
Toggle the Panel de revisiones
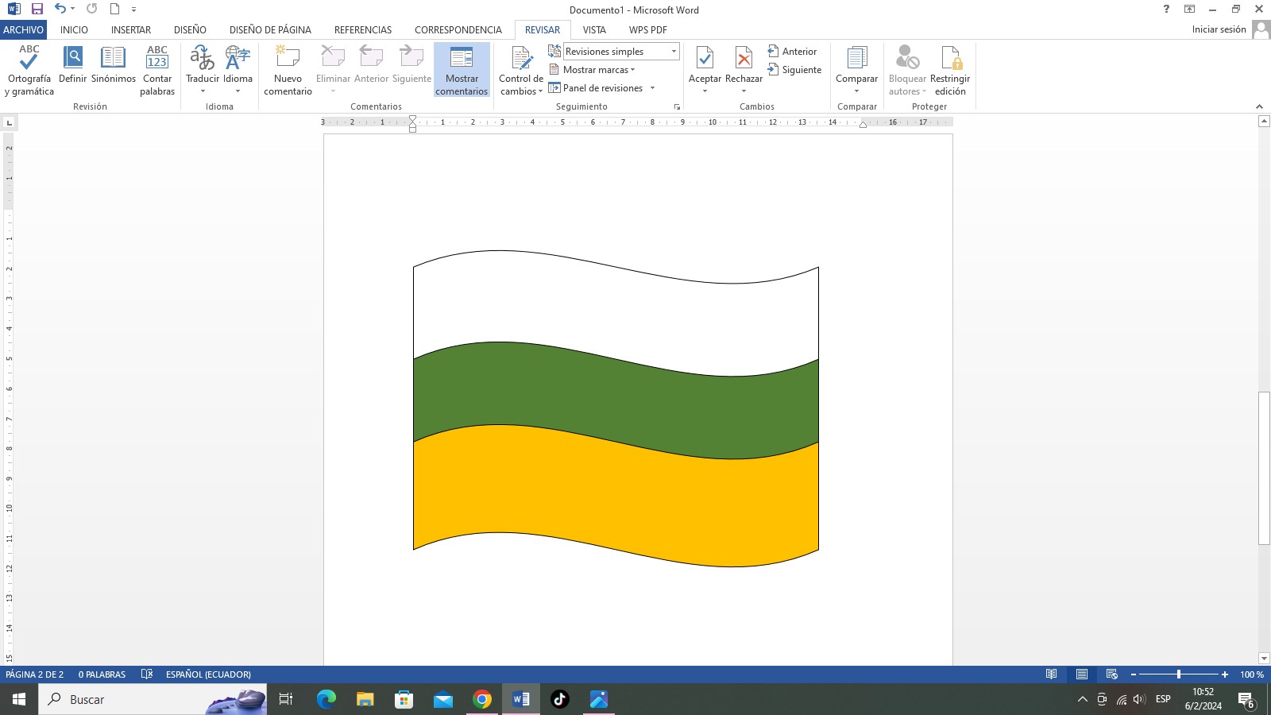click(x=602, y=88)
